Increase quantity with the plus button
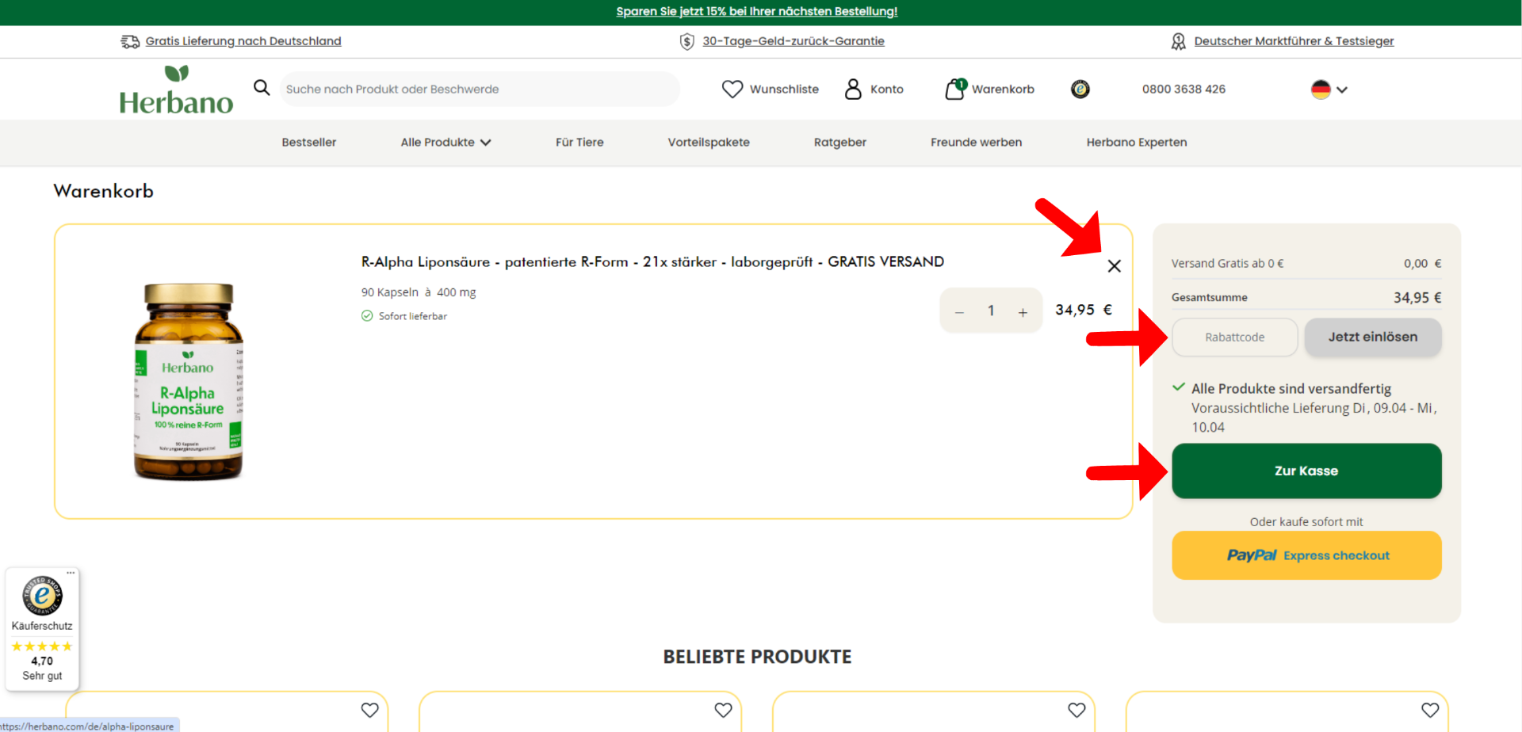This screenshot has width=1522, height=732. tap(1023, 312)
